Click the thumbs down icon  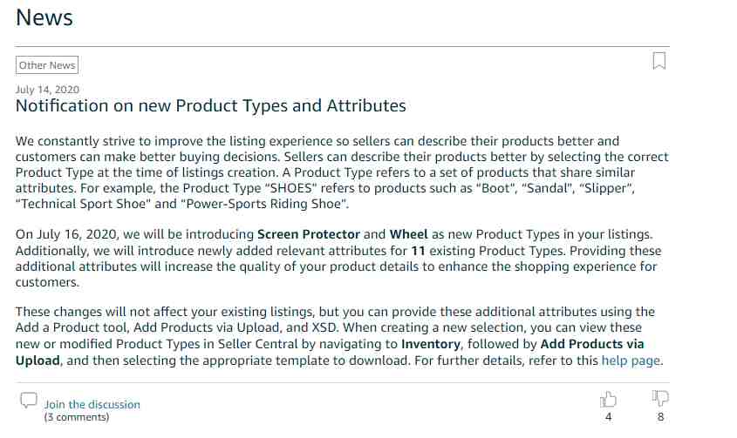(660, 399)
